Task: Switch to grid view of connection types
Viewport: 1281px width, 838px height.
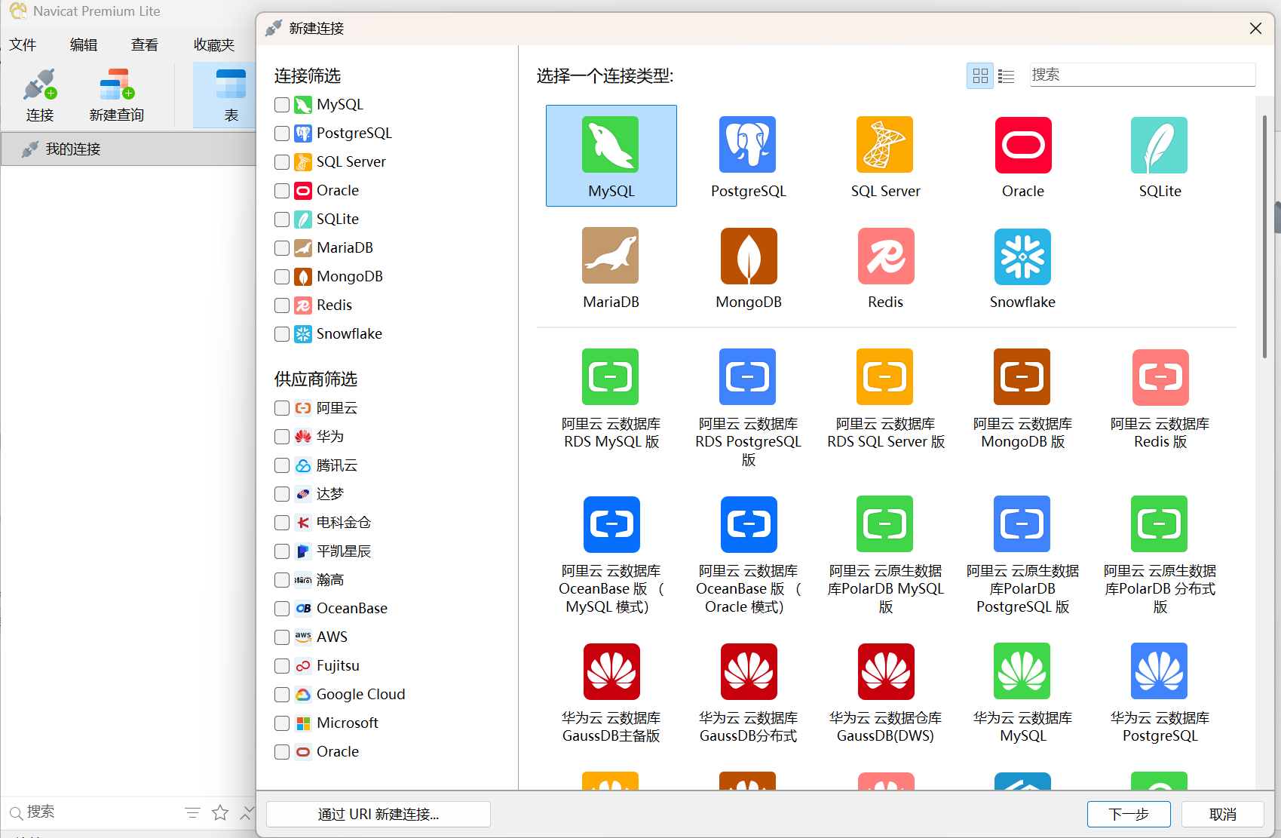Action: (980, 75)
